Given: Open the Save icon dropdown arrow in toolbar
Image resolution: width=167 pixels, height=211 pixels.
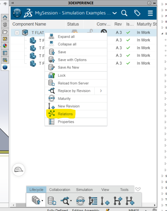Looking at the screenshot, I should coord(43,201).
